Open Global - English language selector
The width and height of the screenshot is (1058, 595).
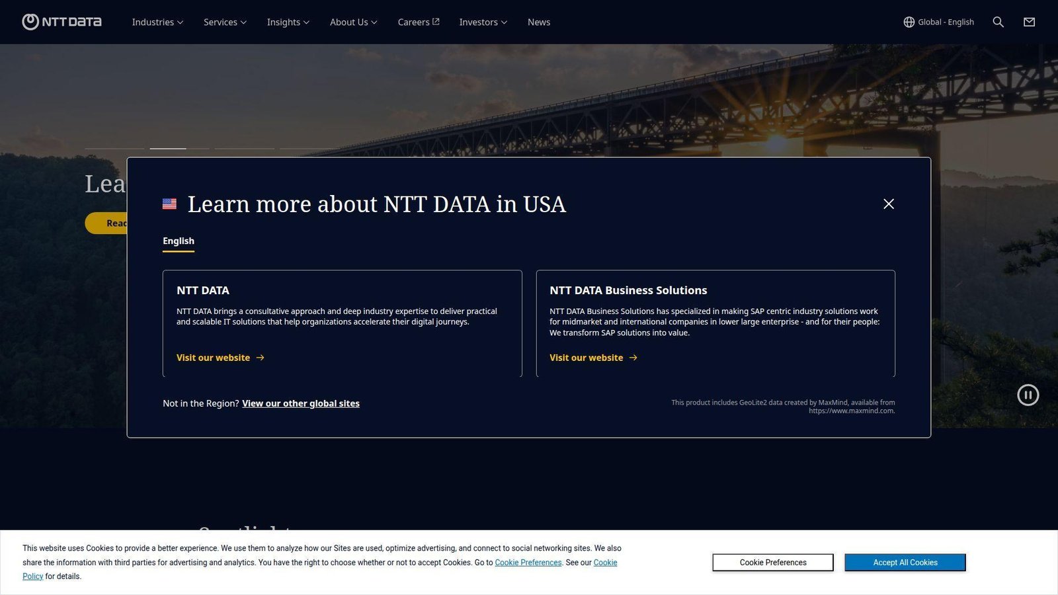pyautogui.click(x=939, y=22)
